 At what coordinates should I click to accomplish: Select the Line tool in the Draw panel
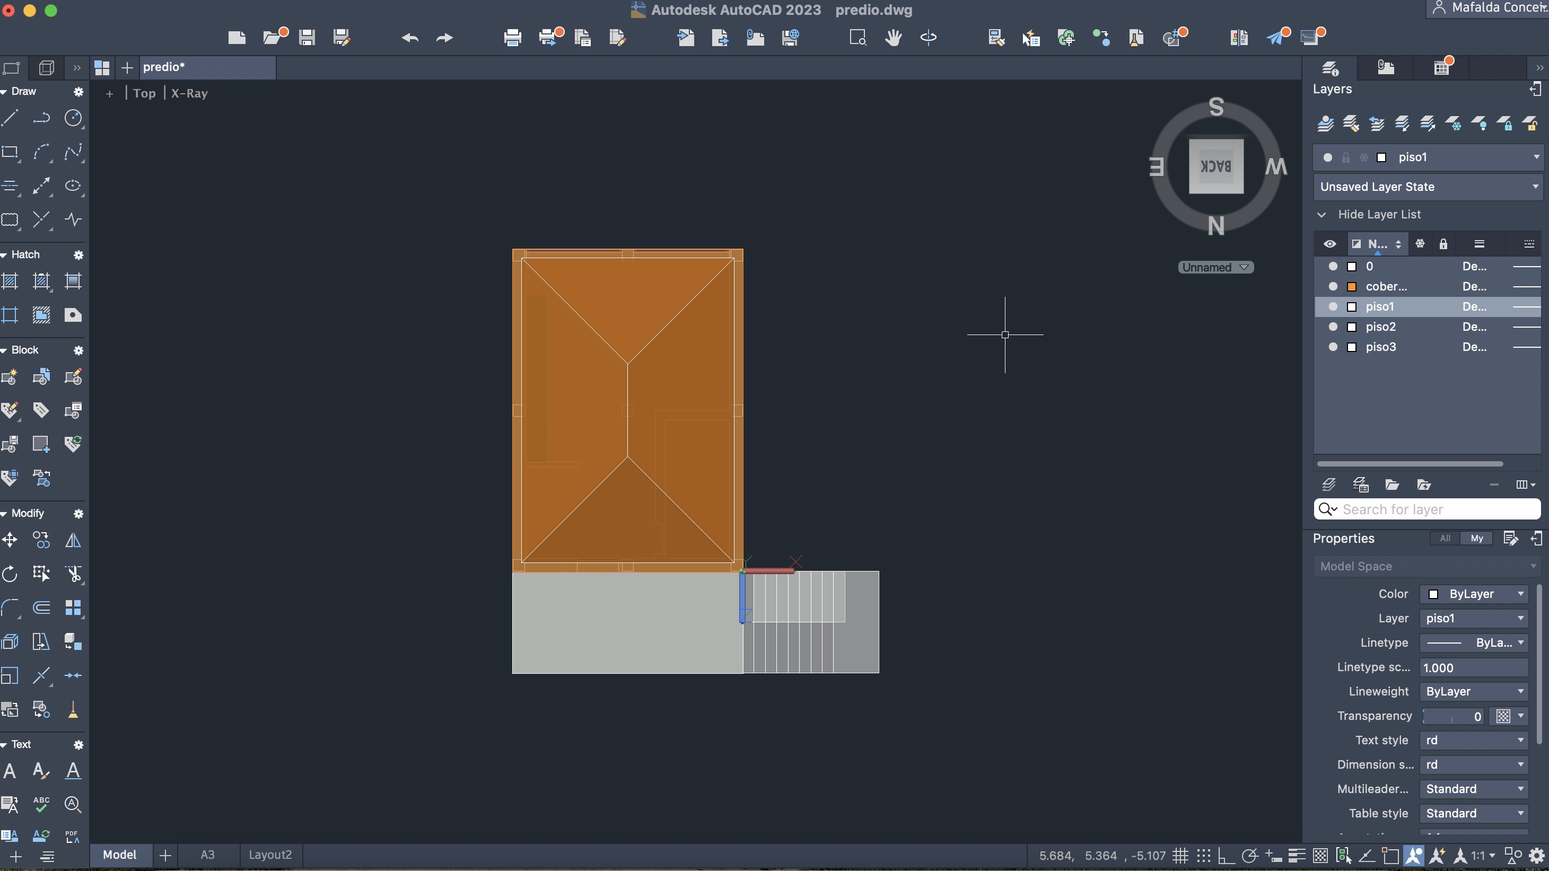tap(10, 118)
